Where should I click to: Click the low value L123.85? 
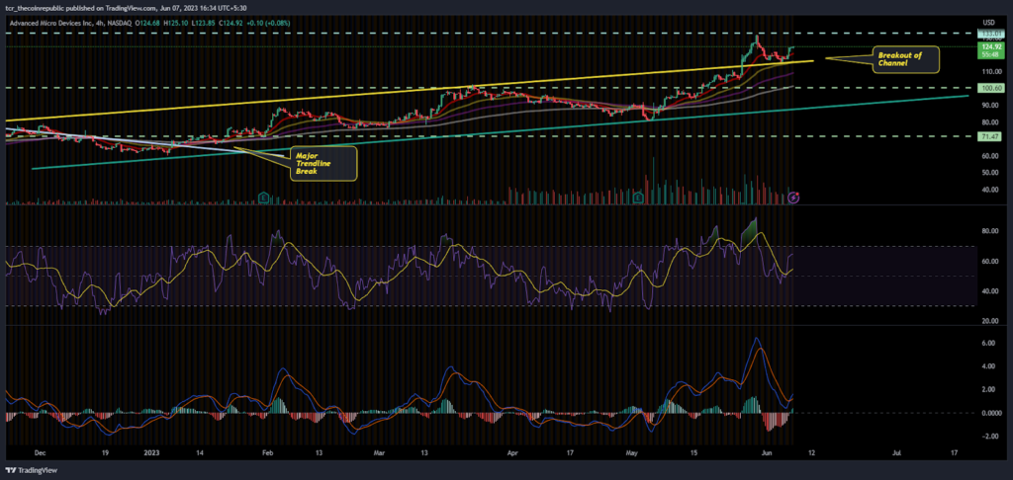[x=202, y=23]
